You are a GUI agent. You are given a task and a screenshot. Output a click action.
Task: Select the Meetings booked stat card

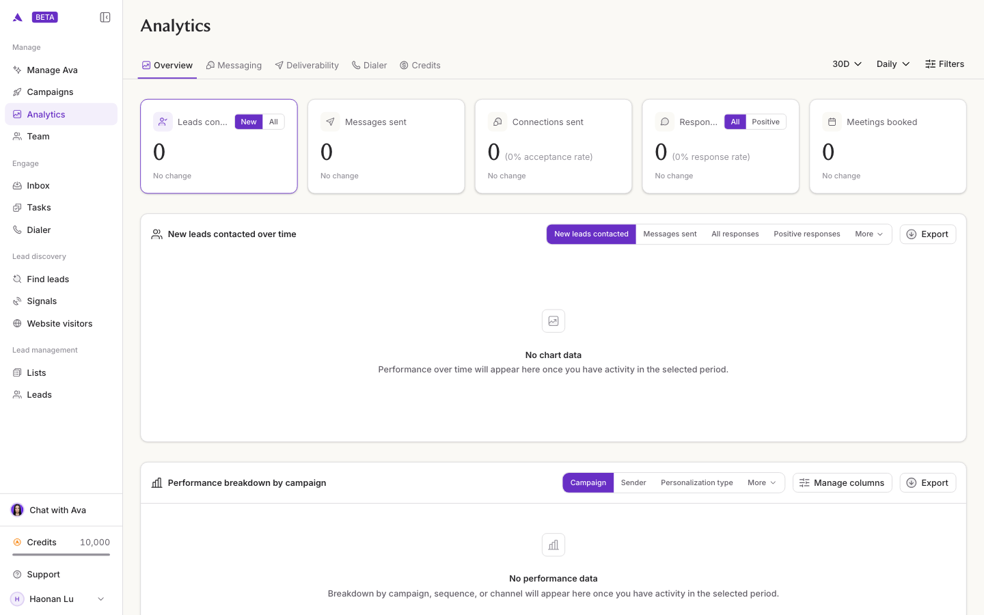[x=888, y=146]
